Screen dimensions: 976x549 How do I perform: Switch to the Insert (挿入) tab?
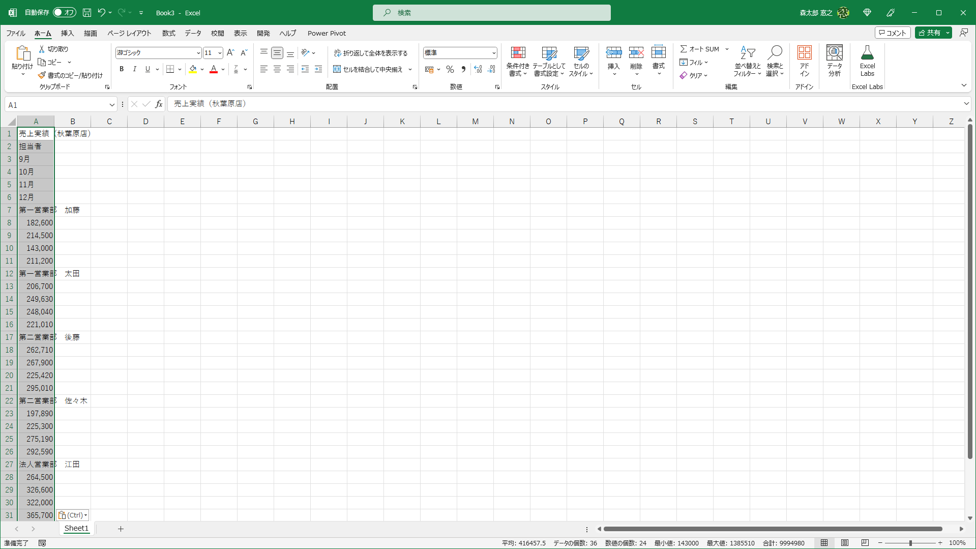67,33
